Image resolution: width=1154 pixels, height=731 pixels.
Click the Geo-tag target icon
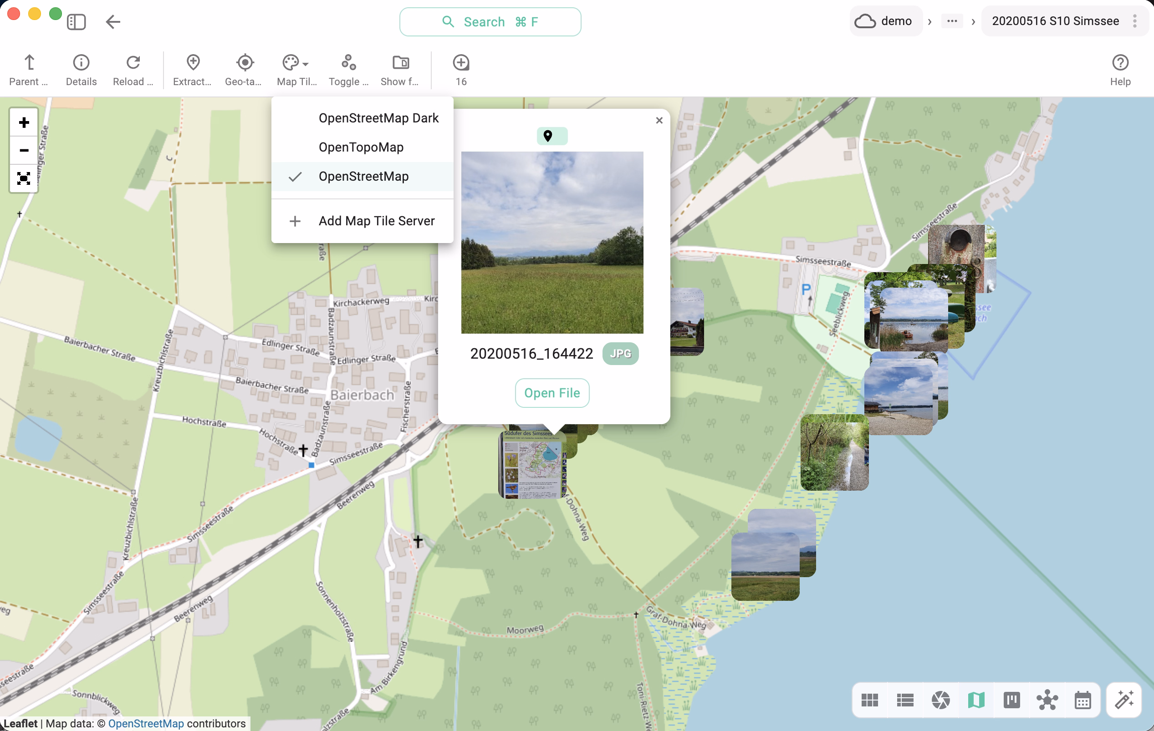[245, 63]
